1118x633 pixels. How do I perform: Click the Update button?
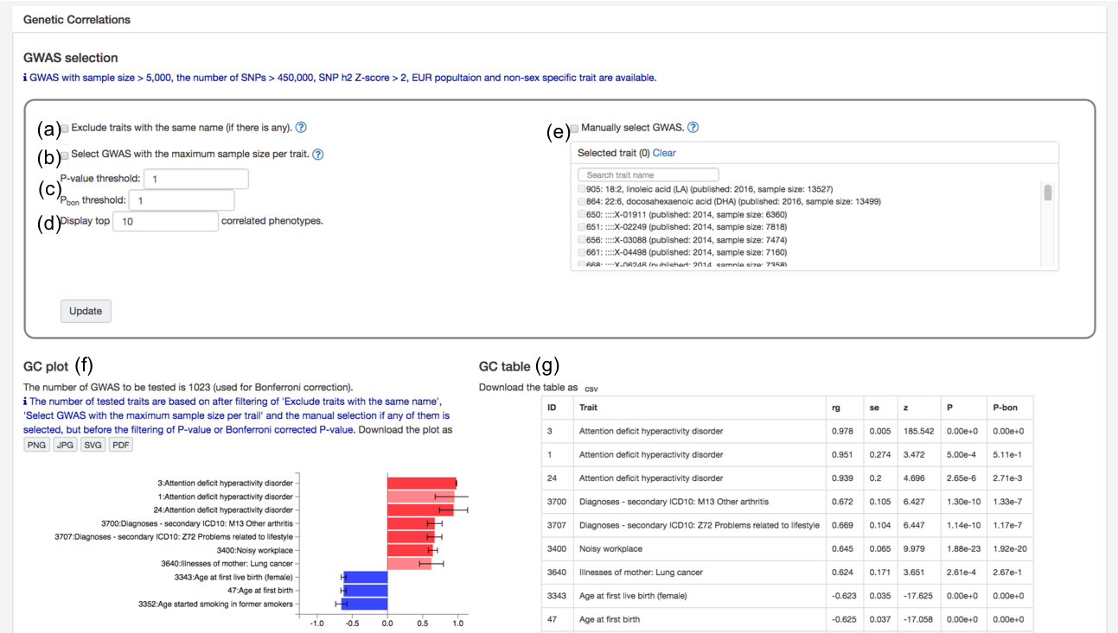coord(86,311)
